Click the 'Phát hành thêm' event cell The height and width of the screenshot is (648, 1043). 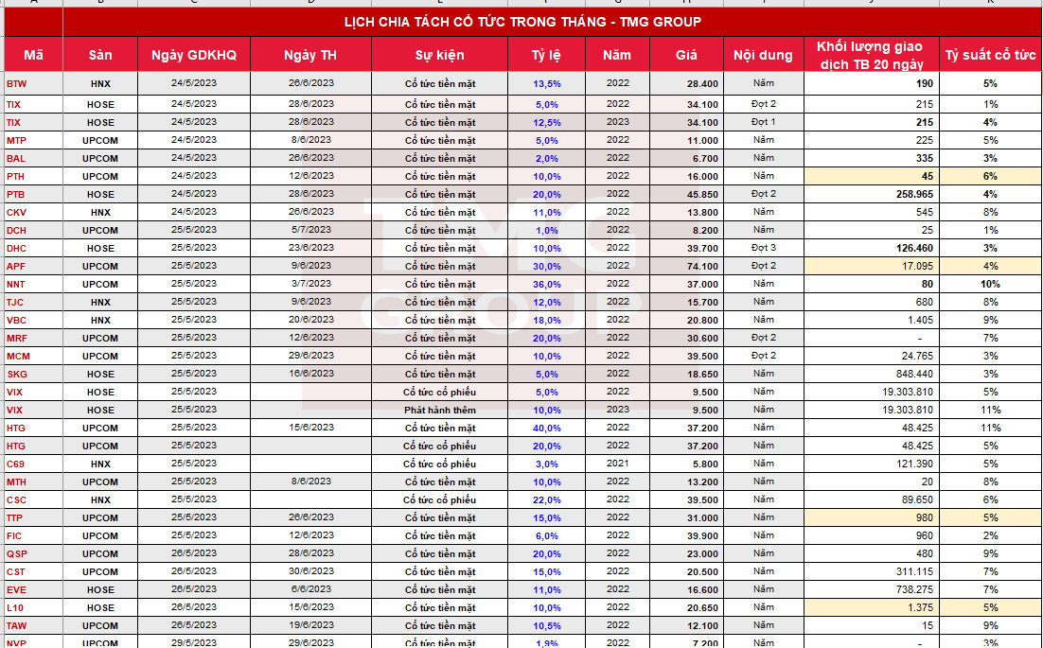pos(439,410)
